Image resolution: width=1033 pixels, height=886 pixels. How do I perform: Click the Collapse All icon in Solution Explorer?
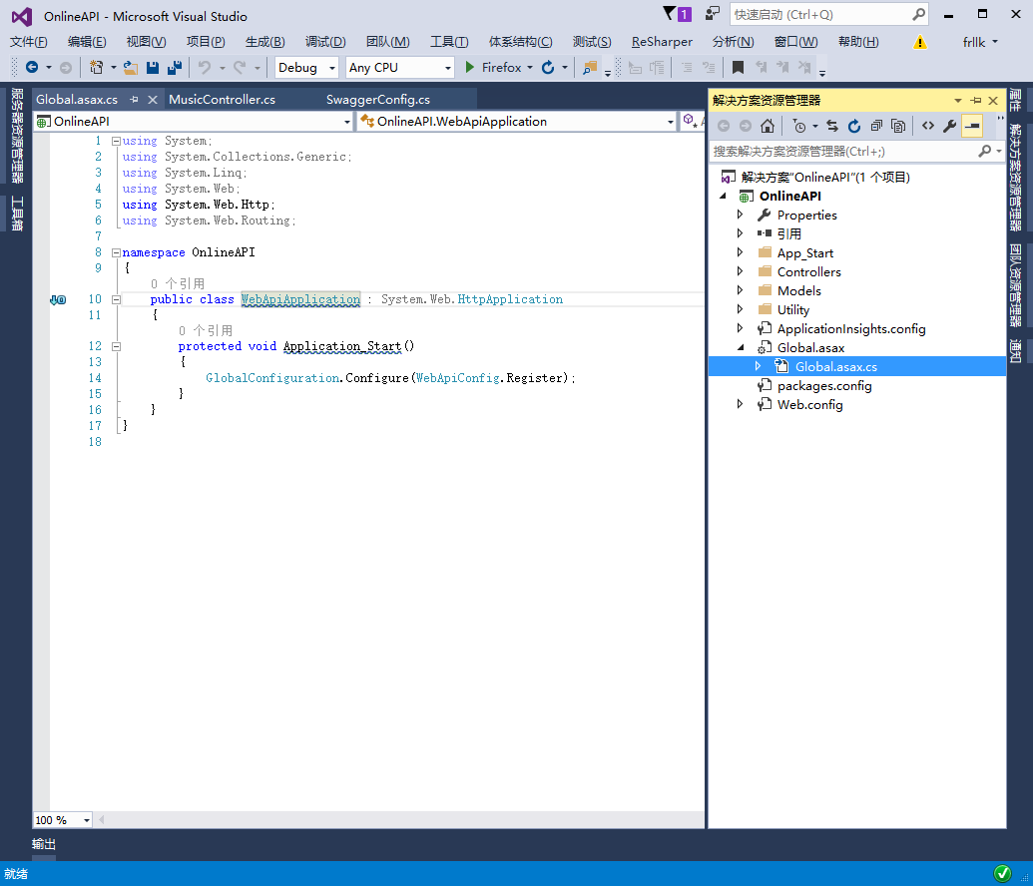tap(876, 126)
